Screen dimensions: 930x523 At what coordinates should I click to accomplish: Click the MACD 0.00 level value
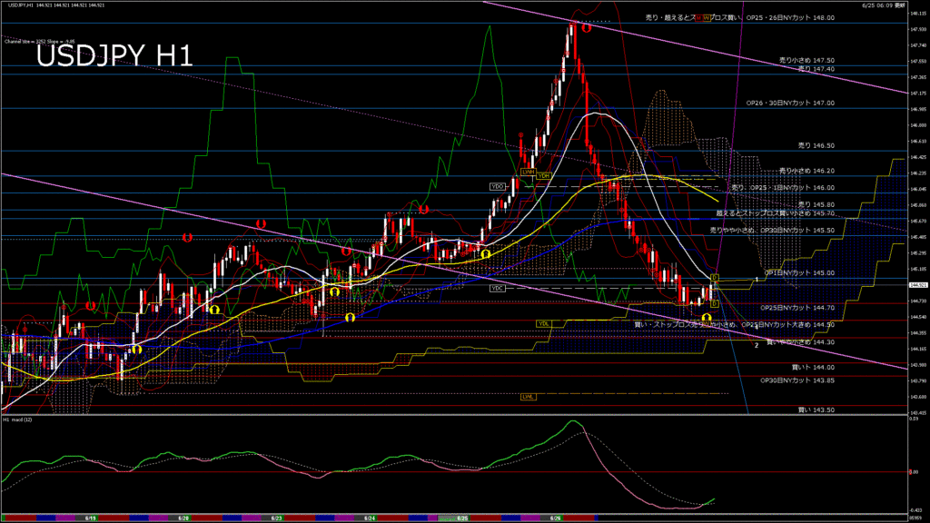[x=914, y=472]
